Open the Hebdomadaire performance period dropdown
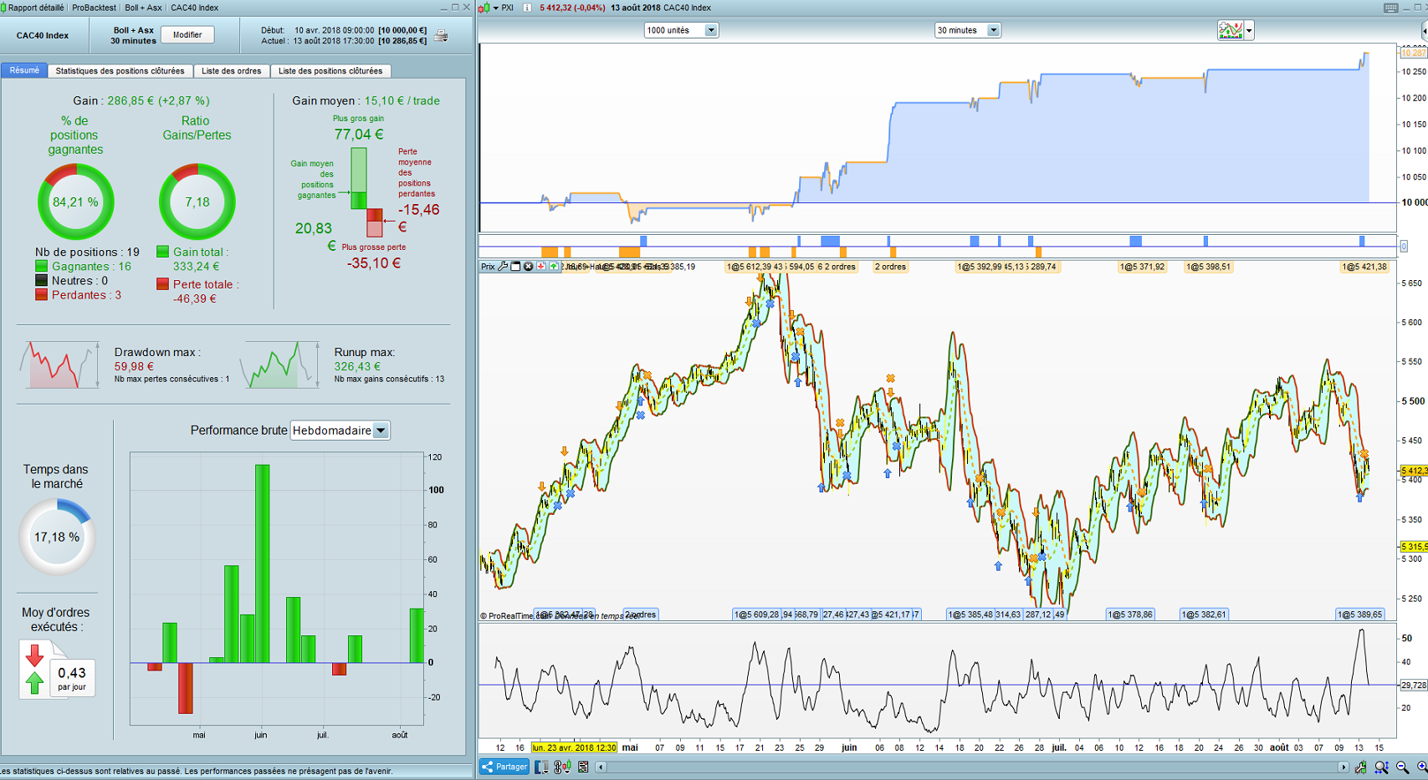The height and width of the screenshot is (780, 1428). tap(340, 431)
